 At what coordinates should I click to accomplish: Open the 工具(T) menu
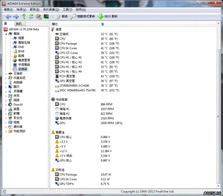[x=67, y=9]
